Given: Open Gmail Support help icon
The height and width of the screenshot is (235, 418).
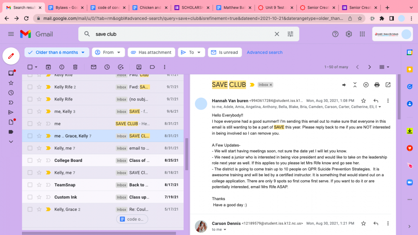Looking at the screenshot, I should pos(335,34).
